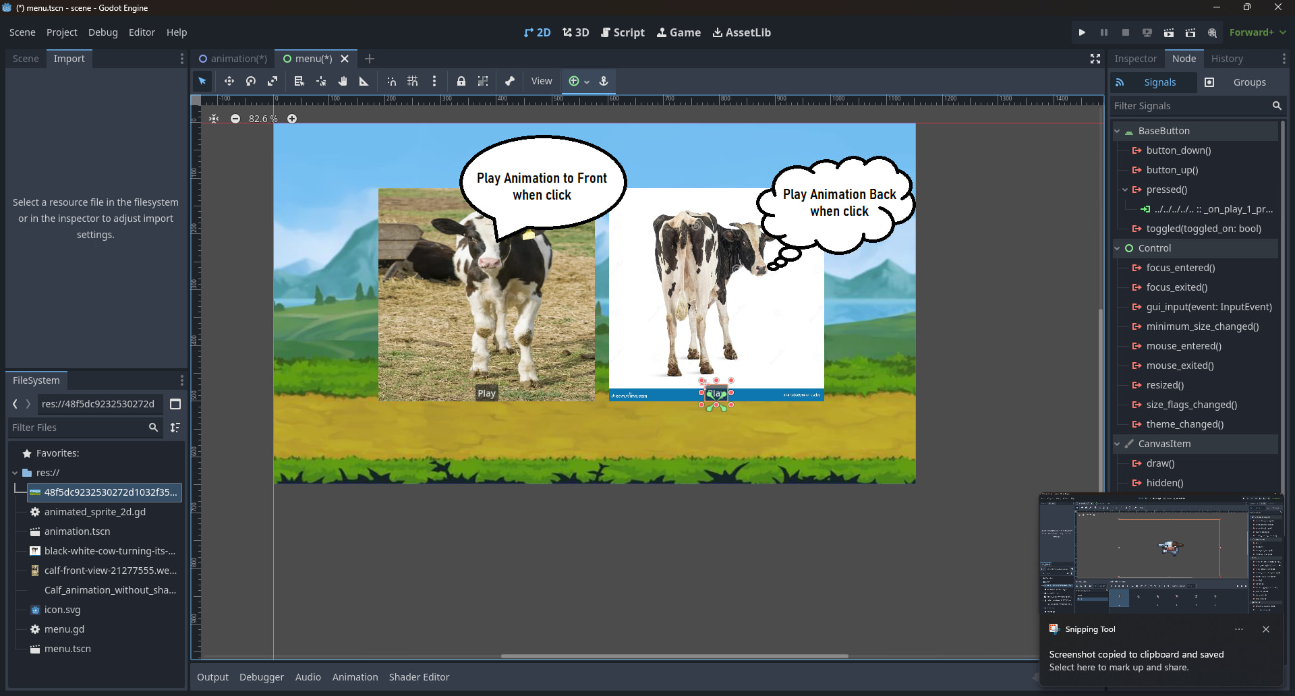Select the Ruler mode tool

tap(364, 81)
